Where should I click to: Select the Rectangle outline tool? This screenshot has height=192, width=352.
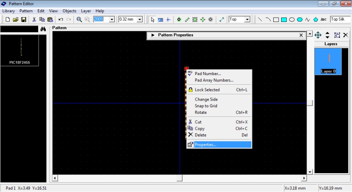click(276, 19)
